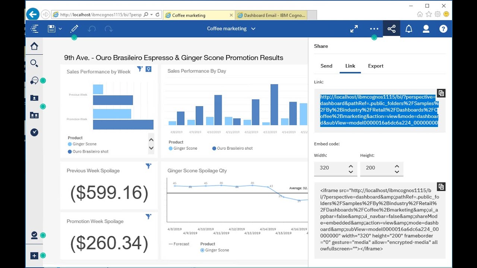Click the Forecast legend entry
This screenshot has height=268, width=477.
tap(179, 244)
